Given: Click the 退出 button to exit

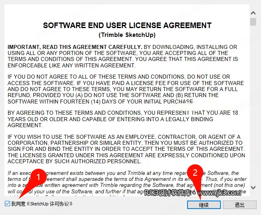Looking at the screenshot, I should (240, 205).
